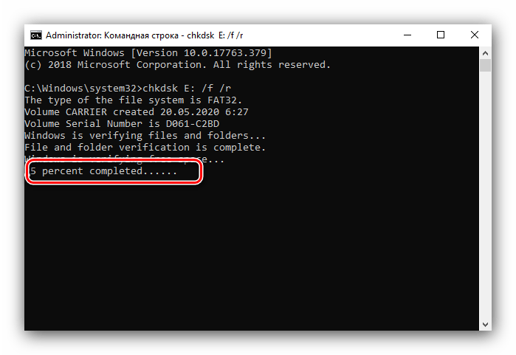Click the verifying files and folders line
Image resolution: width=516 pixels, height=355 pixels.
pos(145,136)
